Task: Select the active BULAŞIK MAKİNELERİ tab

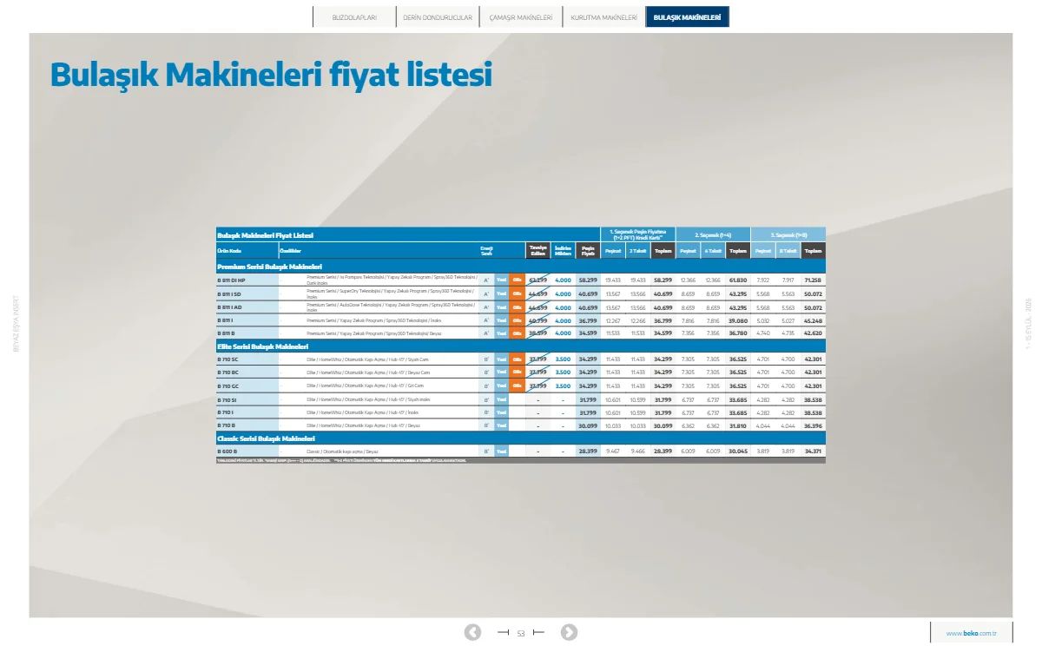Action: coord(687,17)
